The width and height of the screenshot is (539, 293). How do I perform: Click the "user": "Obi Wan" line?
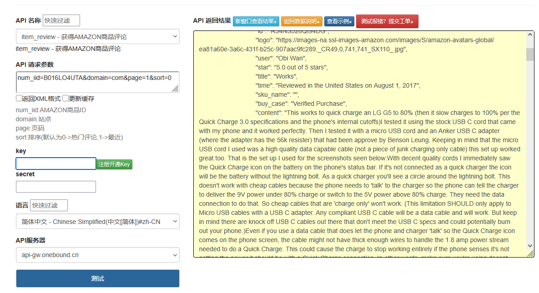[281, 58]
